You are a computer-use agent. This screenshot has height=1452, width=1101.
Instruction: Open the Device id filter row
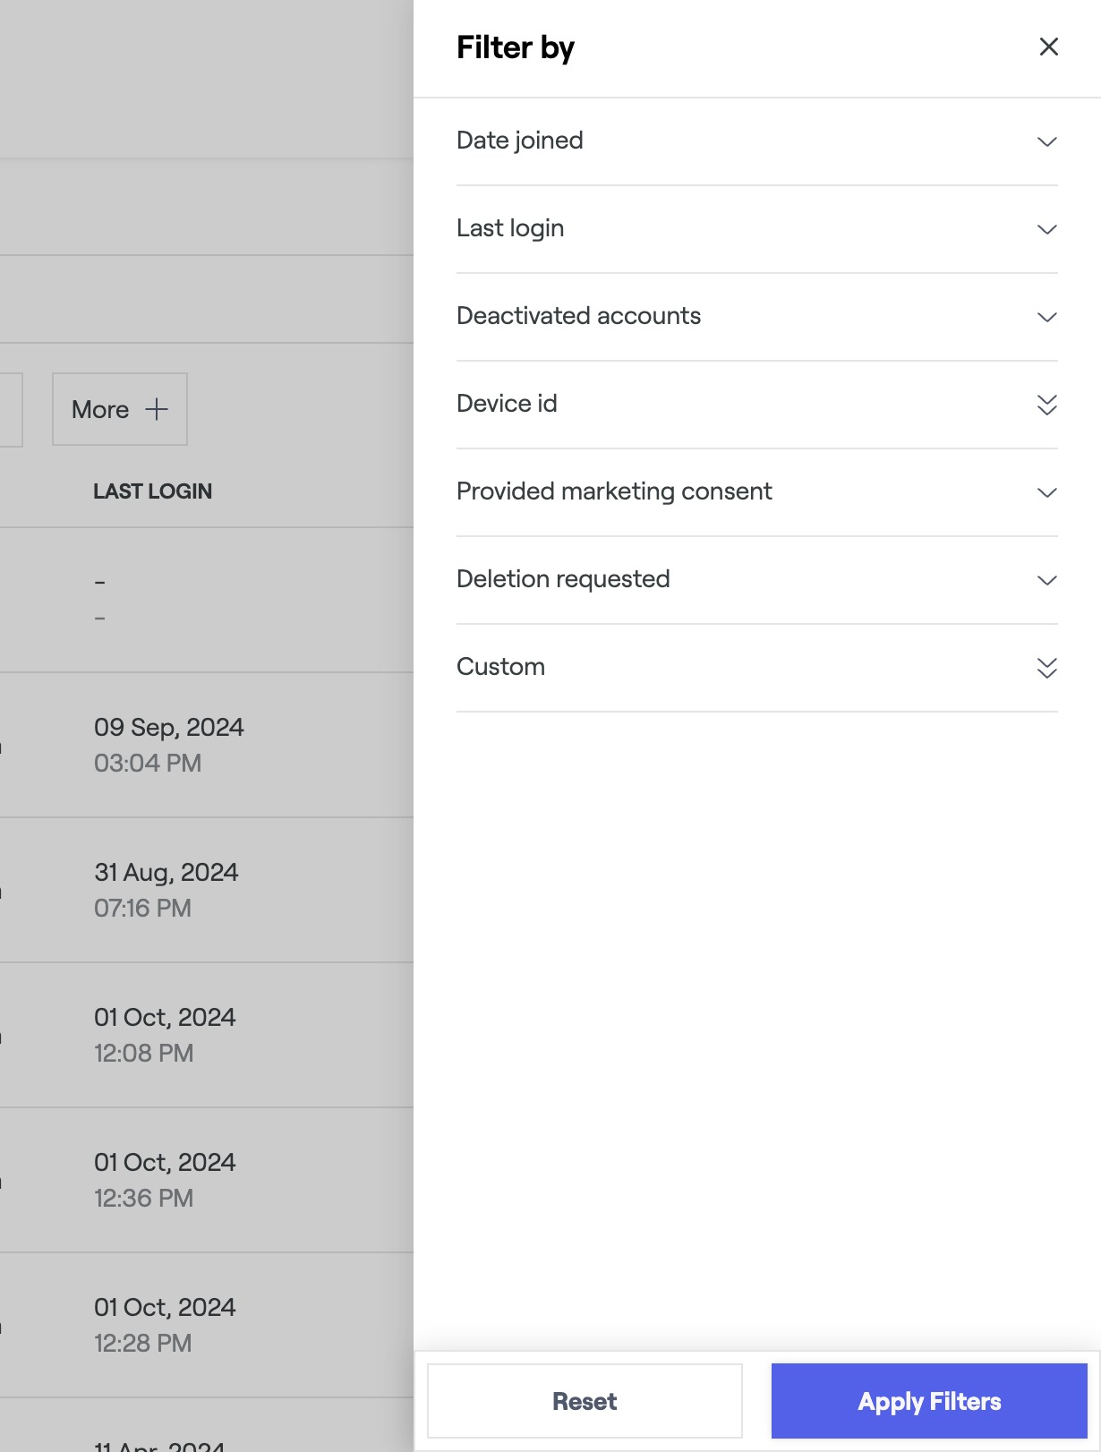point(507,404)
